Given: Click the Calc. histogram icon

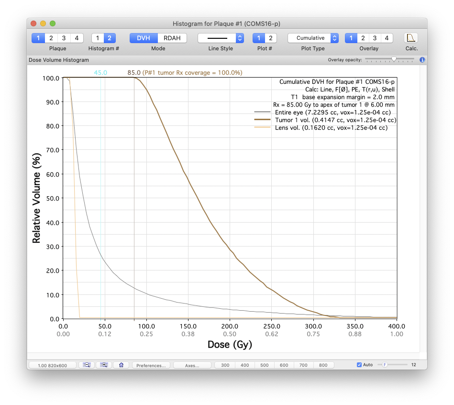Looking at the screenshot, I should point(411,38).
